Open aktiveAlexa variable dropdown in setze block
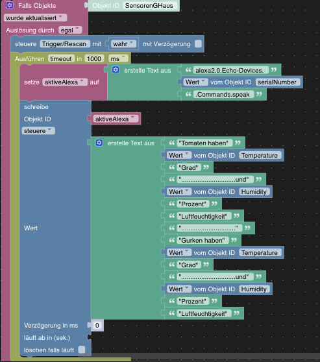320x362 pixels. click(x=65, y=82)
